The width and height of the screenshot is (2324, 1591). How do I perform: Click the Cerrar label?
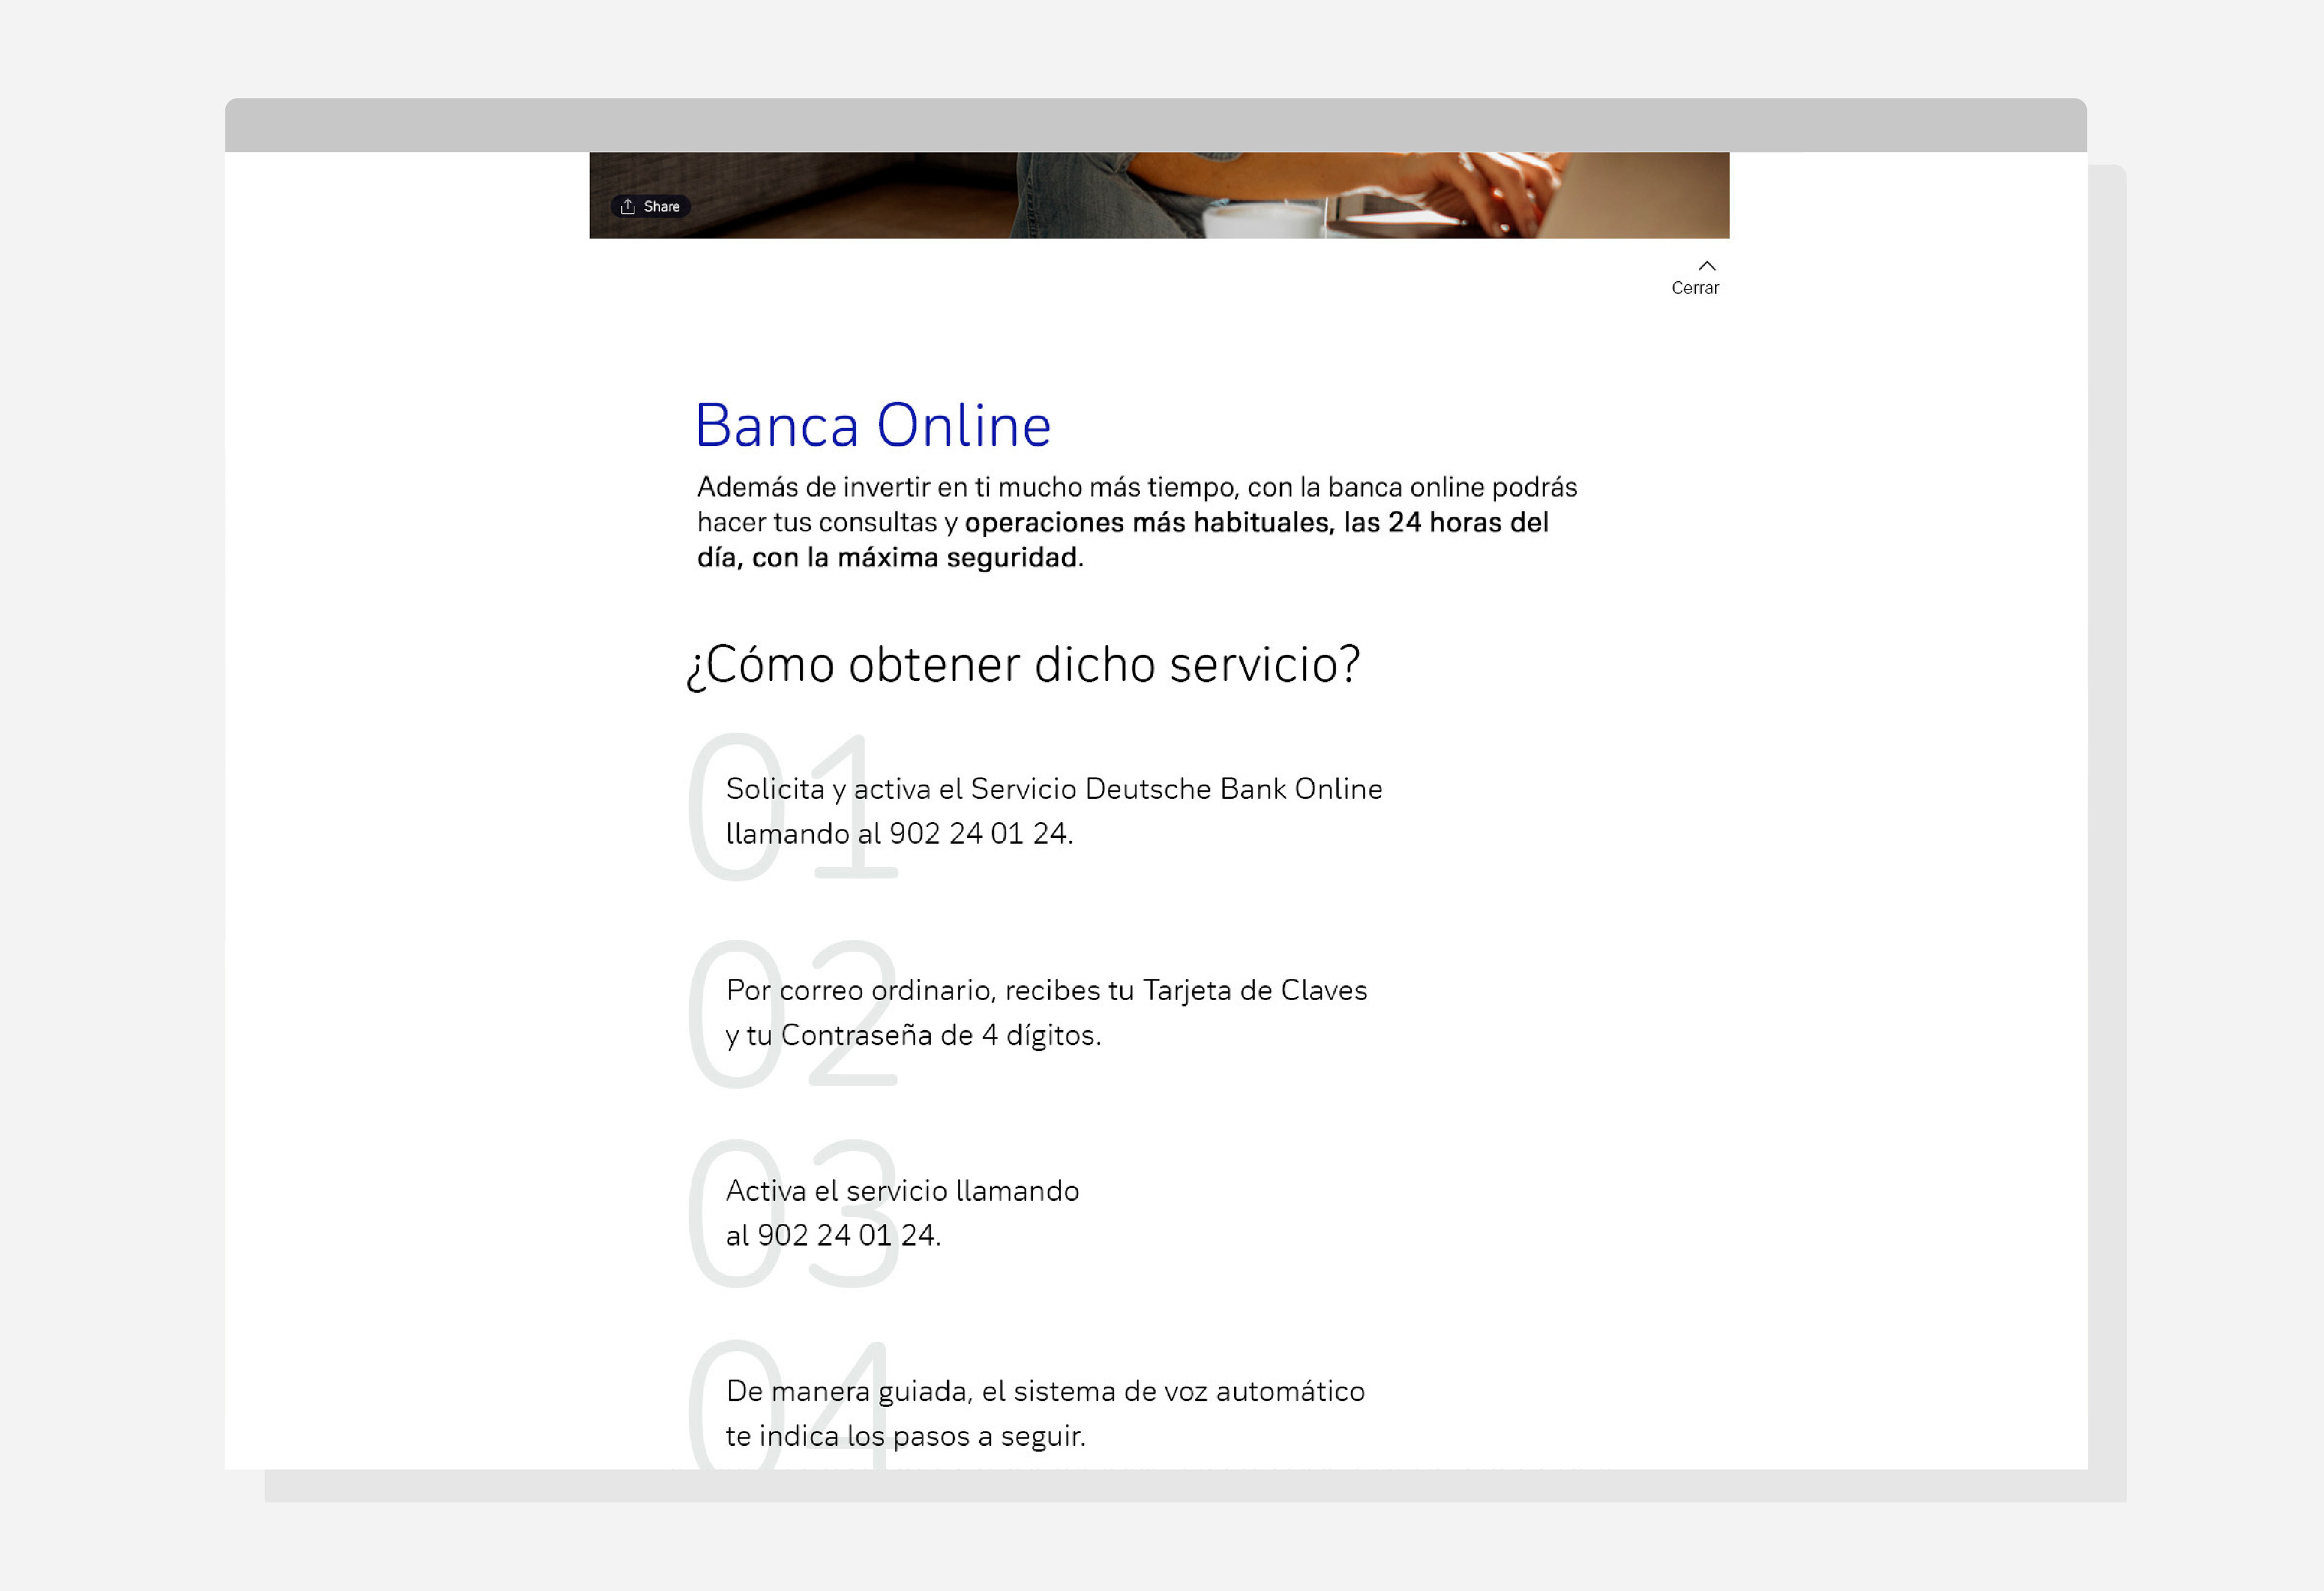[x=1695, y=288]
